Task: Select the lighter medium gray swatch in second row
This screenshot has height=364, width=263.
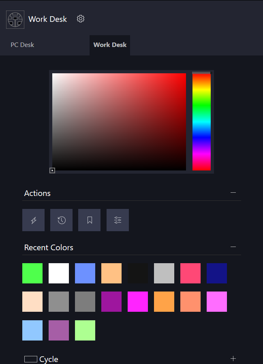Action: [x=59, y=302]
